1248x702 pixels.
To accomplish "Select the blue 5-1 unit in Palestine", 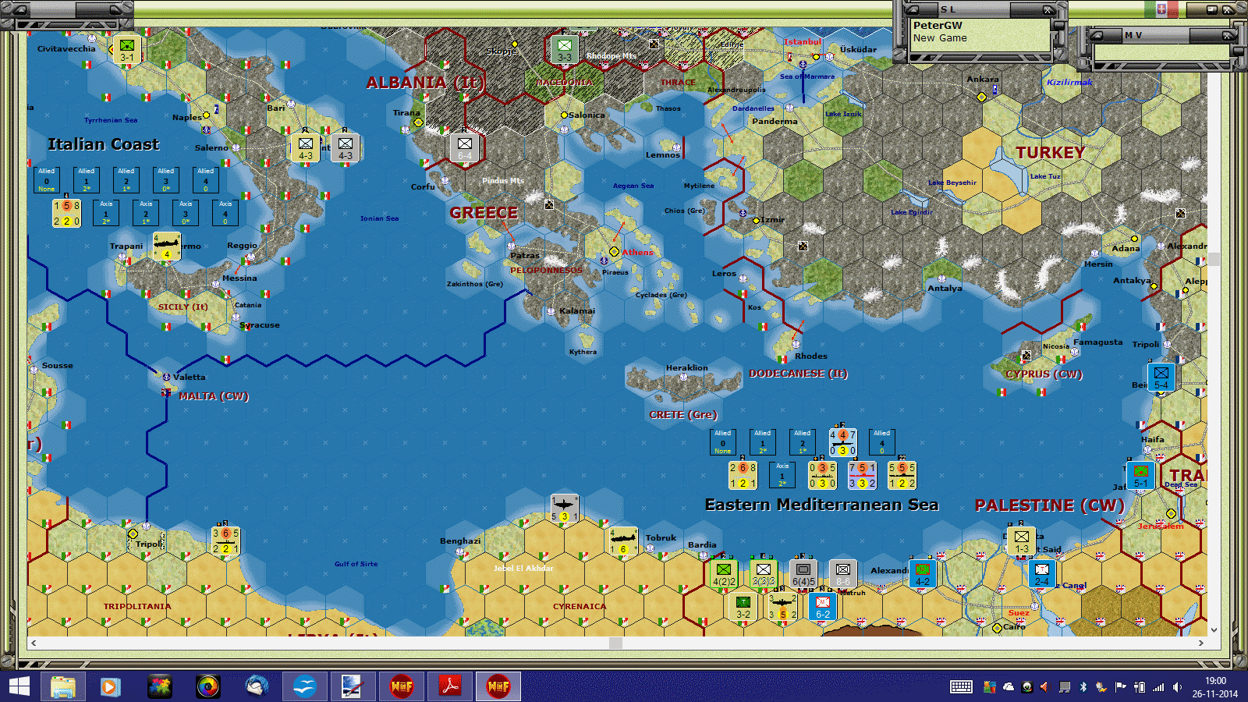I will [x=1140, y=476].
